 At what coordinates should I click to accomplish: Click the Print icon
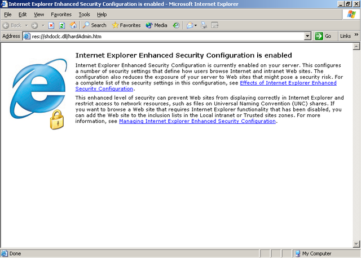tap(204, 25)
